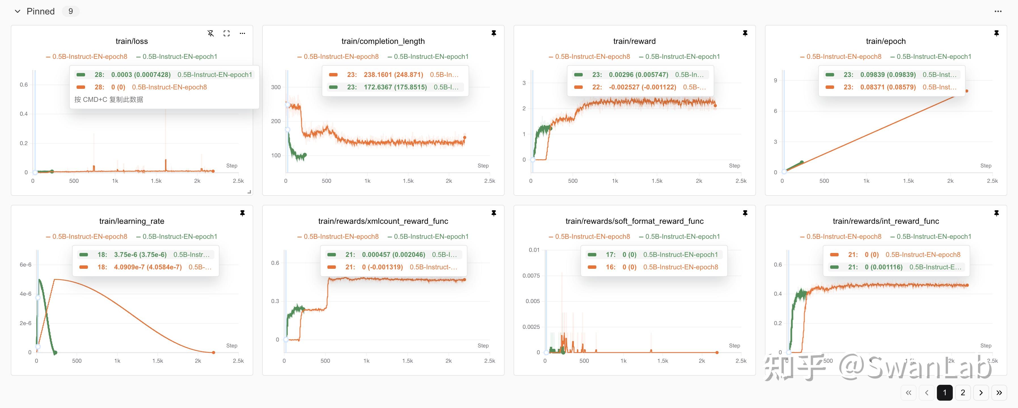
Task: Click the train/epoch chart title
Action: pos(886,41)
